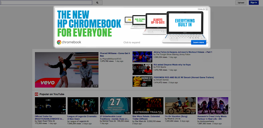Open 'I'm On Vacation (Song)' title
Image resolution: width=263 pixels, height=128 pixels.
(x=176, y=117)
